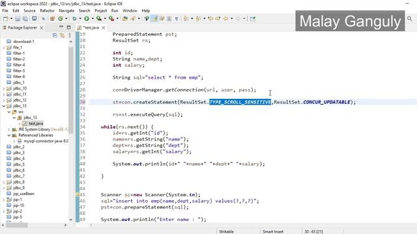Select the test.java editor tab
Image resolution: width=417 pixels, height=234 pixels.
91,27
